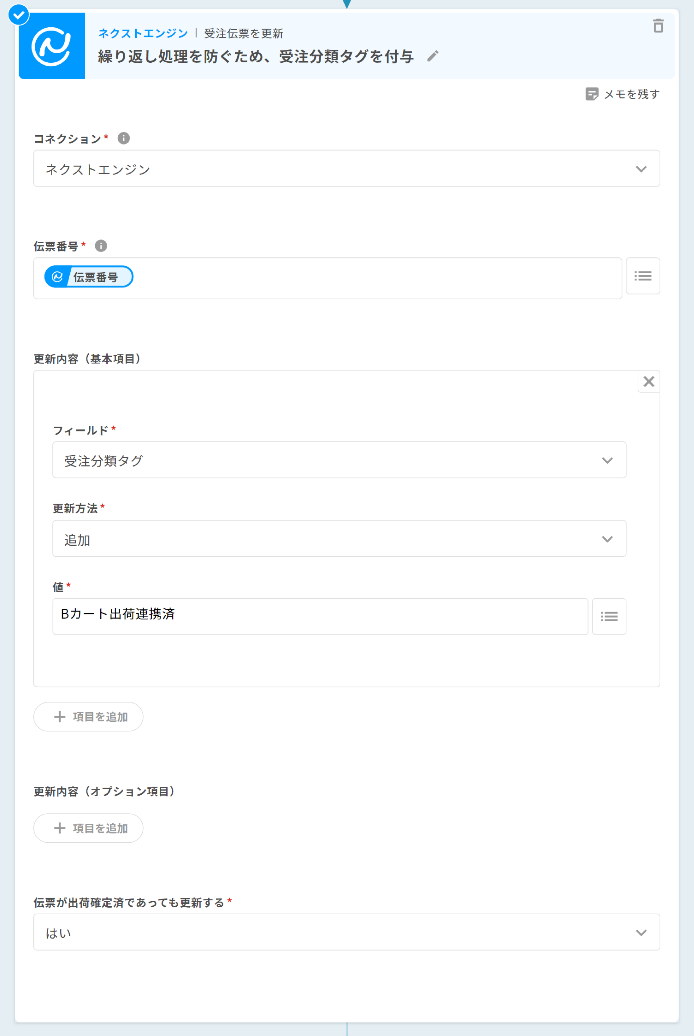Expand the 伝票が出荷確定済であっても更新する dropdown

pos(346,932)
